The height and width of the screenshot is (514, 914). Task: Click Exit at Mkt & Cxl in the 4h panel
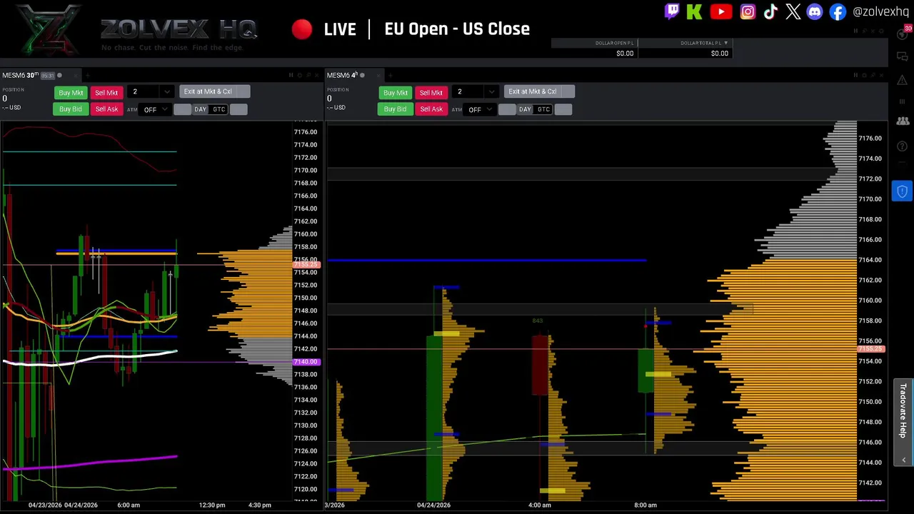click(533, 91)
